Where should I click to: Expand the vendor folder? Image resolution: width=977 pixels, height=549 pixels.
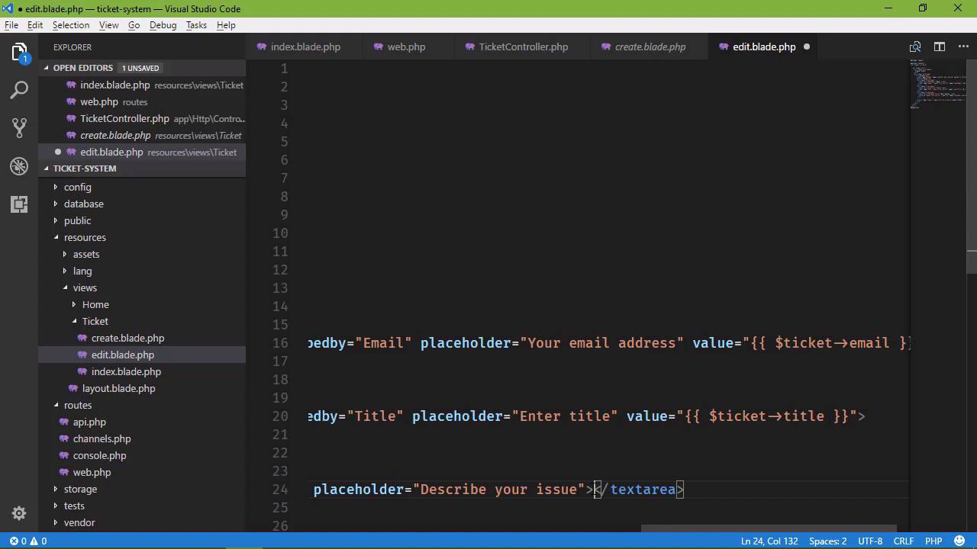[x=55, y=522]
